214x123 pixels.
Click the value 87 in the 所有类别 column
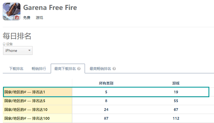106,118
